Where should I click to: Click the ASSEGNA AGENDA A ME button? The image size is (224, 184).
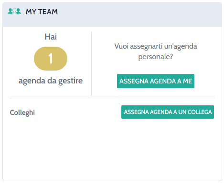pyautogui.click(x=156, y=81)
